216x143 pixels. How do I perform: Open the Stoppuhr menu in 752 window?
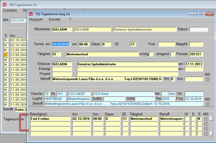[36, 19]
